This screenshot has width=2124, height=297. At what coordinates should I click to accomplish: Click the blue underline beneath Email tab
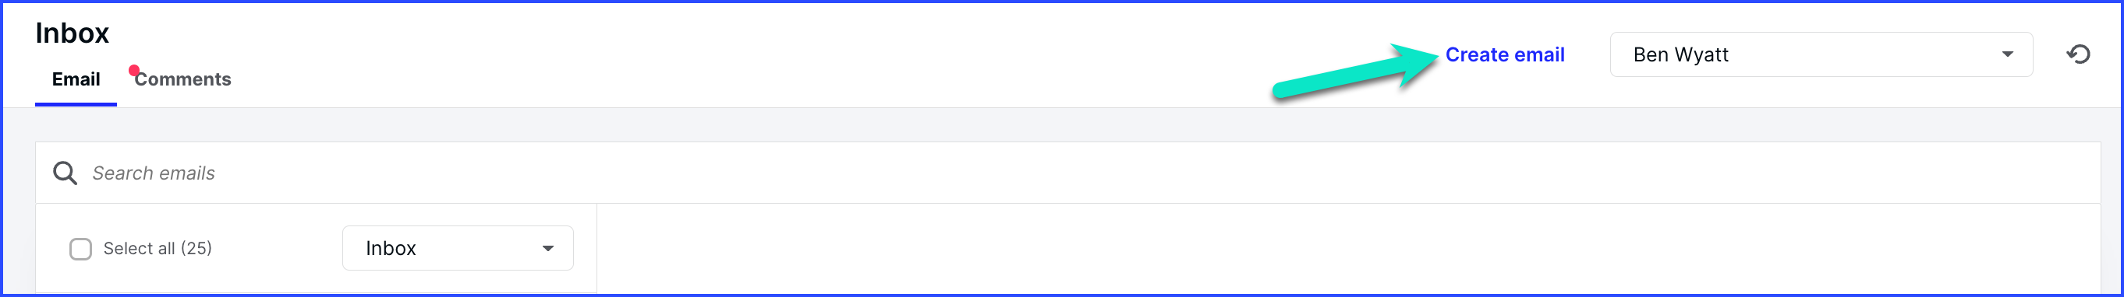tap(76, 104)
